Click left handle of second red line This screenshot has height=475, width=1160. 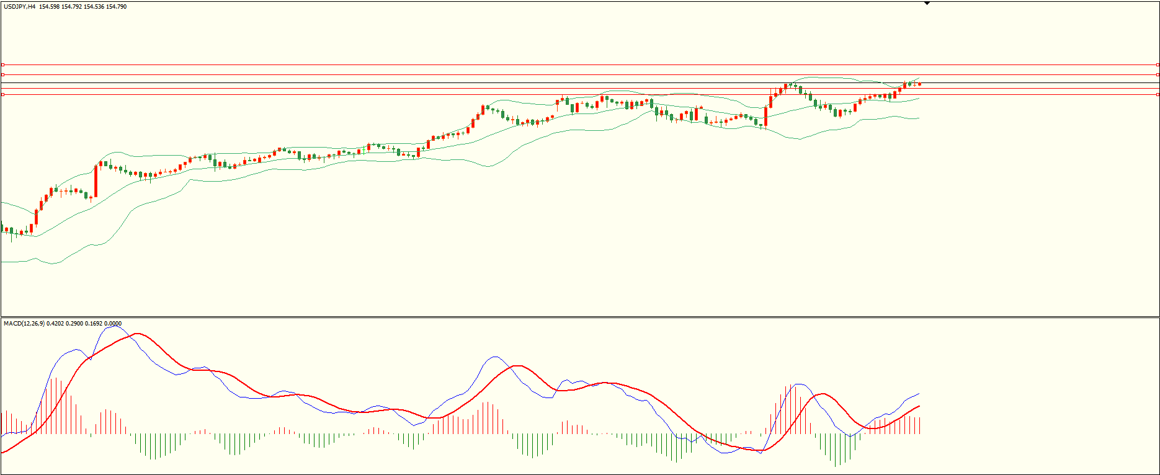click(2, 74)
